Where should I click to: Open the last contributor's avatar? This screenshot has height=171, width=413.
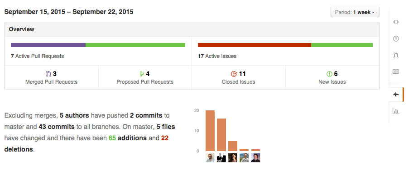coord(255,157)
